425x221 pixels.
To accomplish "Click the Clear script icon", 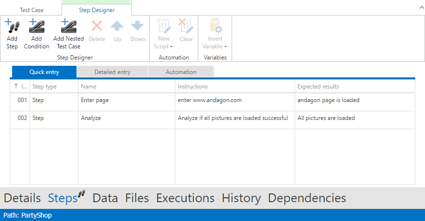I will point(186,27).
